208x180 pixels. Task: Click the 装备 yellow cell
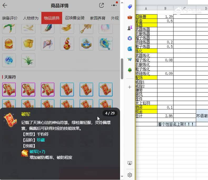click(x=146, y=21)
